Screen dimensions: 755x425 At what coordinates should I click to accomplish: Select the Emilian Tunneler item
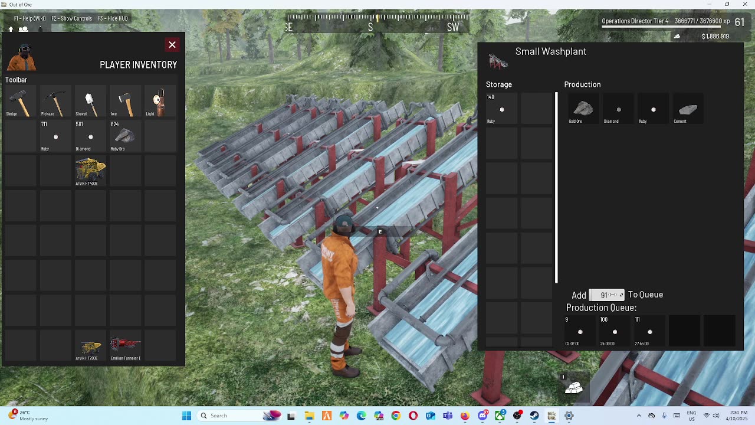pos(125,346)
